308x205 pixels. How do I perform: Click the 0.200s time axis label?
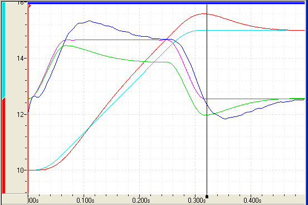pos(141,201)
